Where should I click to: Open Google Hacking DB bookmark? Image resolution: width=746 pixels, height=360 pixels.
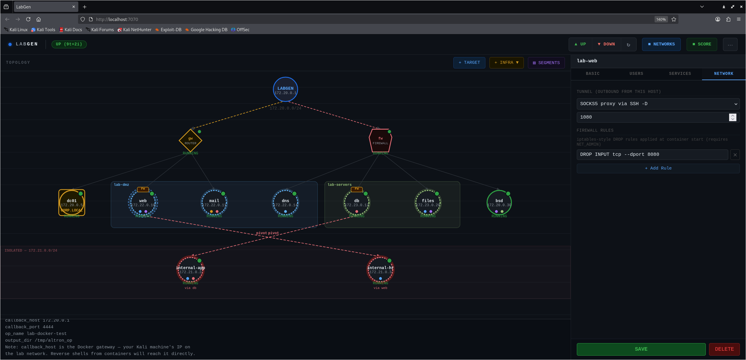pyautogui.click(x=206, y=30)
